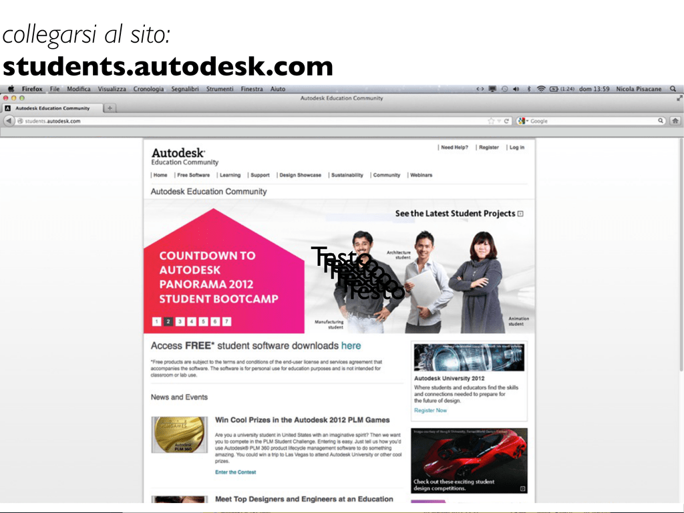Click See the Latest Student Projects
684x513 pixels.
point(455,213)
